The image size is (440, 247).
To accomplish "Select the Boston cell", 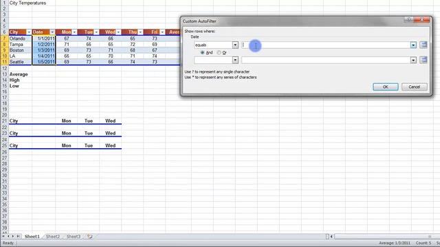I will (20, 50).
